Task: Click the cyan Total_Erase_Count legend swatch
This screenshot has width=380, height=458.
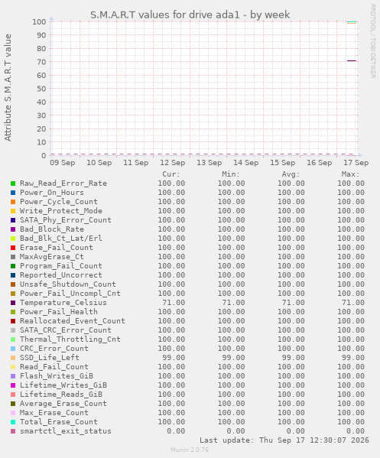Action: (x=13, y=422)
